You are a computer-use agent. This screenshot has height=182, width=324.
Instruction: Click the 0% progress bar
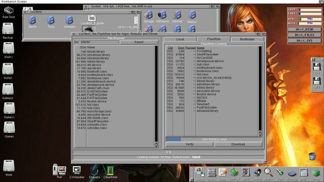(x=169, y=152)
